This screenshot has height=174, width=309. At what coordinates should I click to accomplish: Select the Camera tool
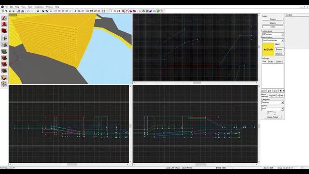pos(4,31)
